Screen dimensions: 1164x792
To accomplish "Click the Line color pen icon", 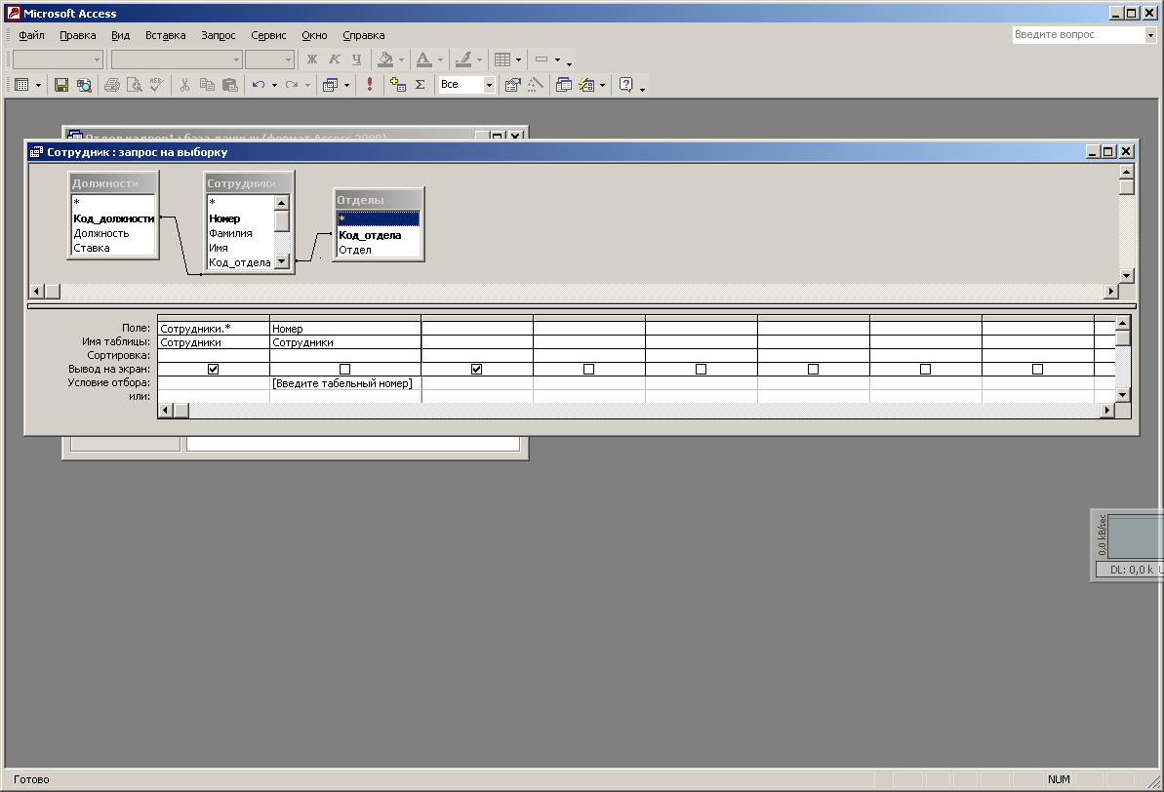I will 463,59.
